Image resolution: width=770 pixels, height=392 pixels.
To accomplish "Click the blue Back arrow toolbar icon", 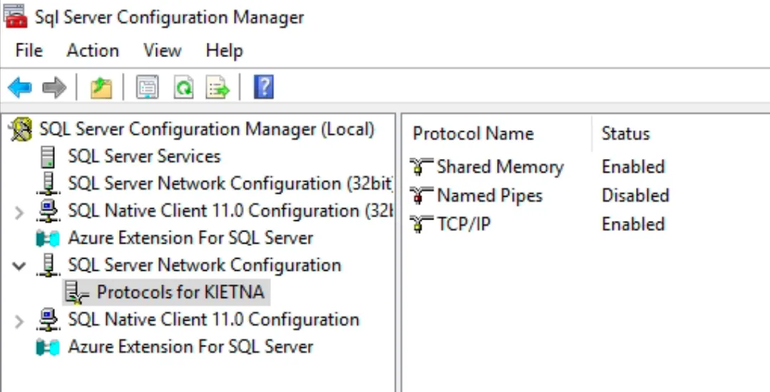I will pyautogui.click(x=20, y=88).
